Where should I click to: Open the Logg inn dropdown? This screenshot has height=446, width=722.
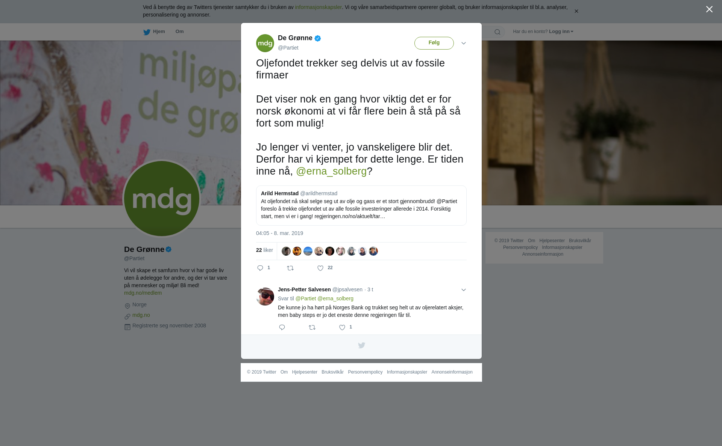pos(561,32)
